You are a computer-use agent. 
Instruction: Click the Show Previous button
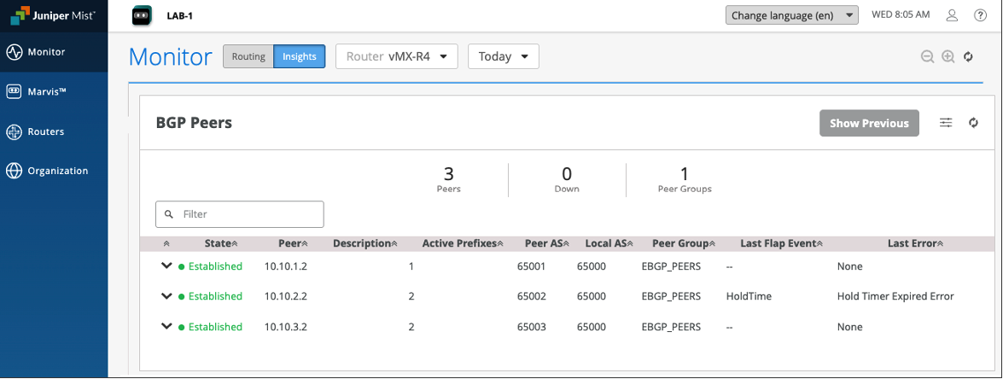(869, 123)
